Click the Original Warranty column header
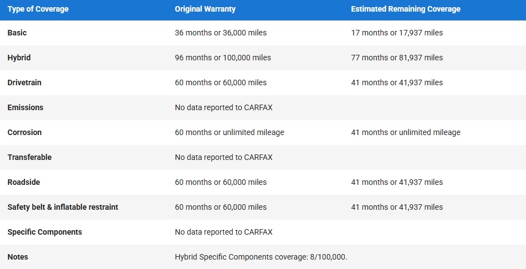The width and height of the screenshot is (526, 269). [205, 9]
